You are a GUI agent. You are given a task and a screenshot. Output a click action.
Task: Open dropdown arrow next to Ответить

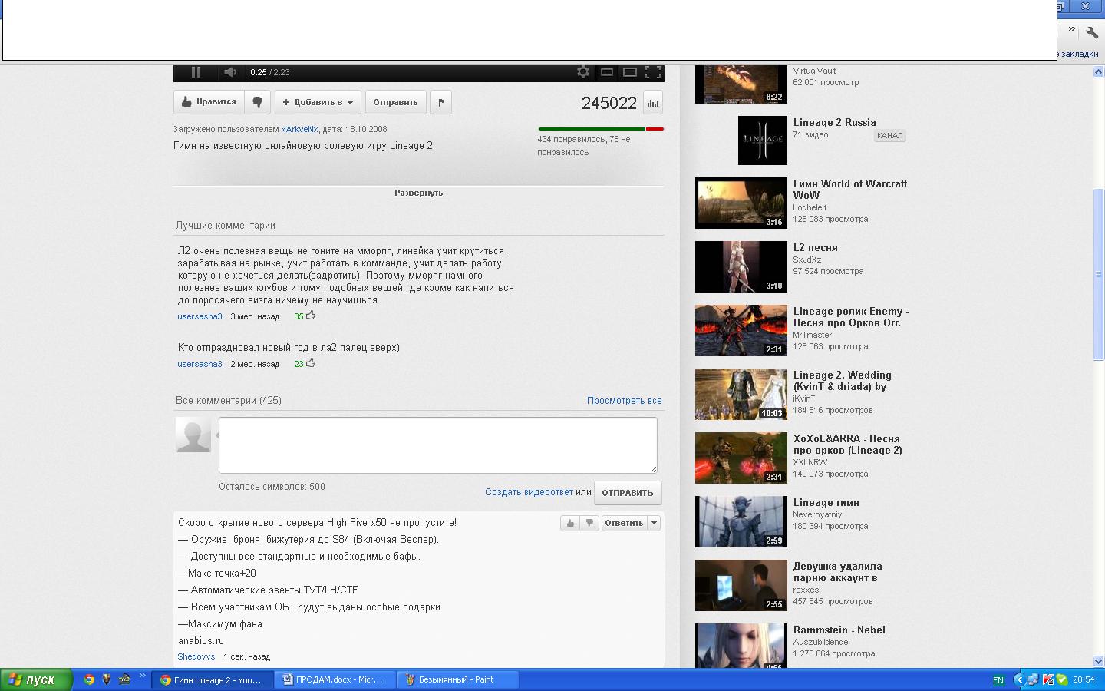pyautogui.click(x=655, y=523)
